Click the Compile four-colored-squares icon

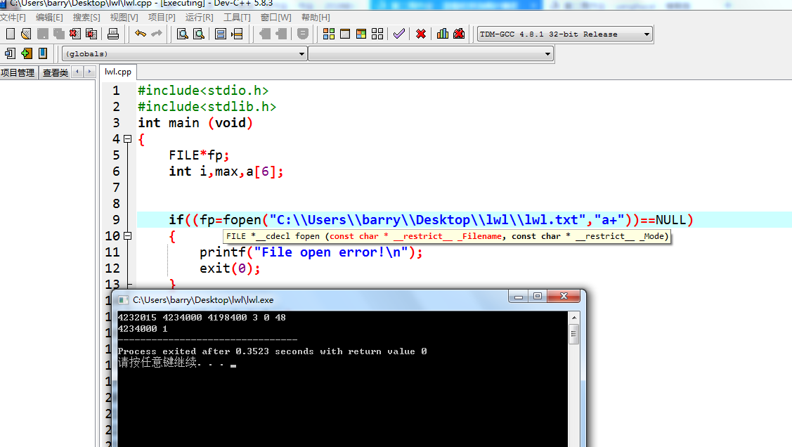[x=329, y=34]
